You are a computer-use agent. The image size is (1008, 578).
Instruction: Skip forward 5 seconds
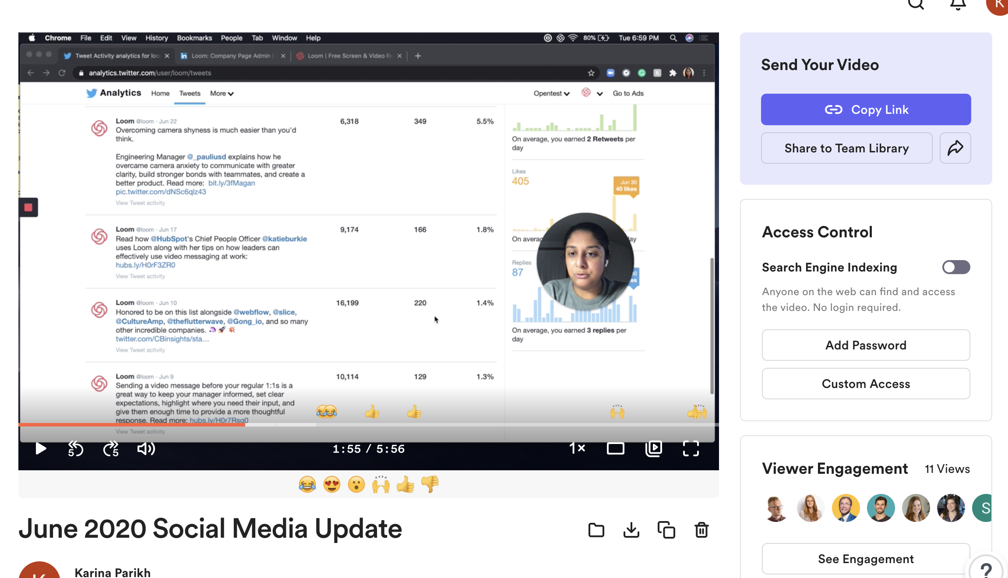tap(111, 448)
